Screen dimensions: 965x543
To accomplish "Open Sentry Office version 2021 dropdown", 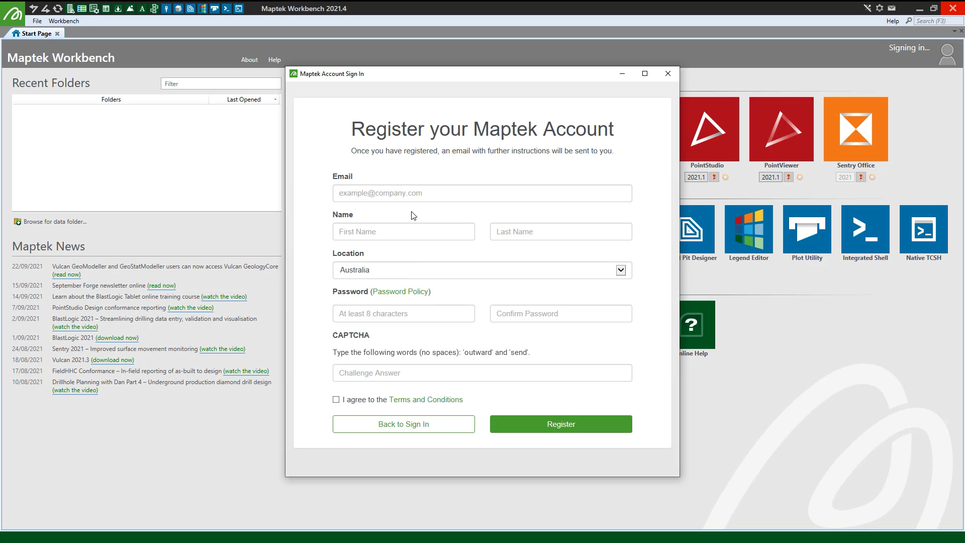I will pos(845,177).
